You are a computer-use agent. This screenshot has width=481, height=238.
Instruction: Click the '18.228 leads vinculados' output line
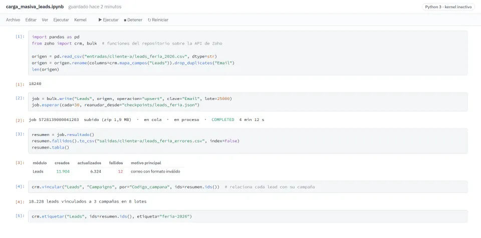tap(87, 201)
